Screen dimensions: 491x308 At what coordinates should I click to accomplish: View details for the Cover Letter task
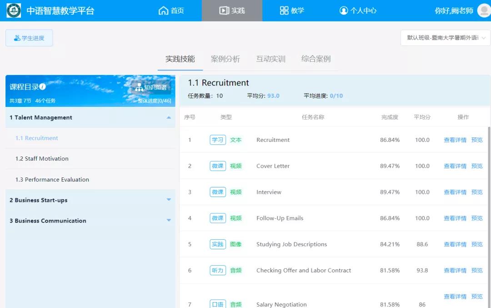pyautogui.click(x=455, y=166)
